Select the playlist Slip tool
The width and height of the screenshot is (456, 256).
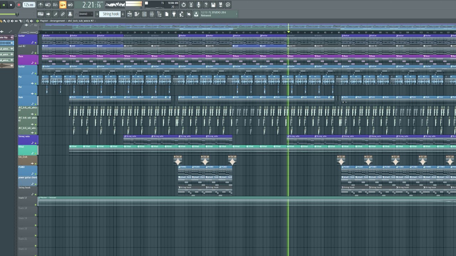(x=16, y=21)
